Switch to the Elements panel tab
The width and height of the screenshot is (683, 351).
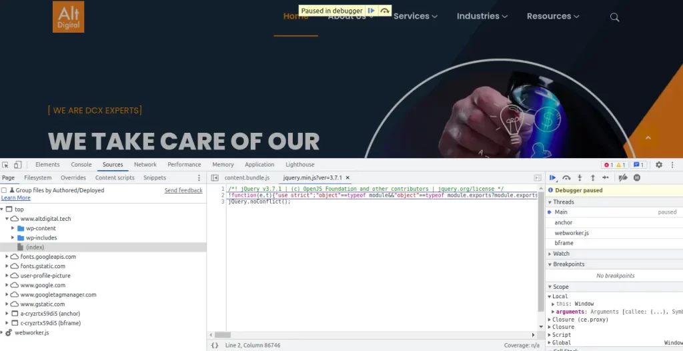coord(47,165)
